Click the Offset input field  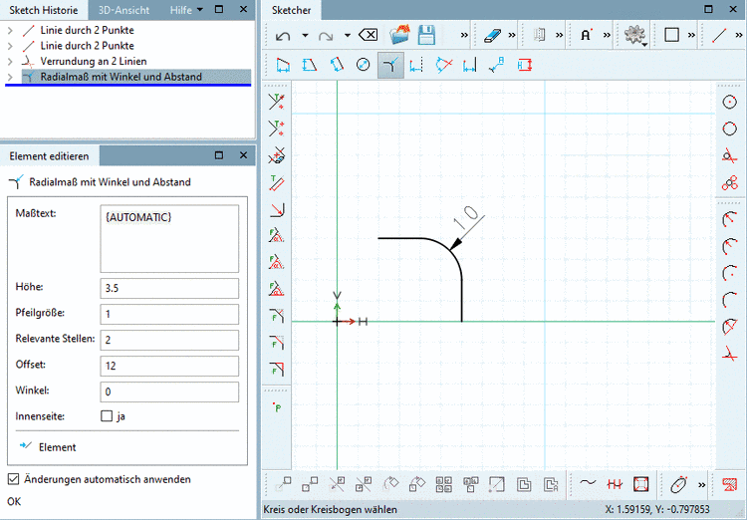169,366
